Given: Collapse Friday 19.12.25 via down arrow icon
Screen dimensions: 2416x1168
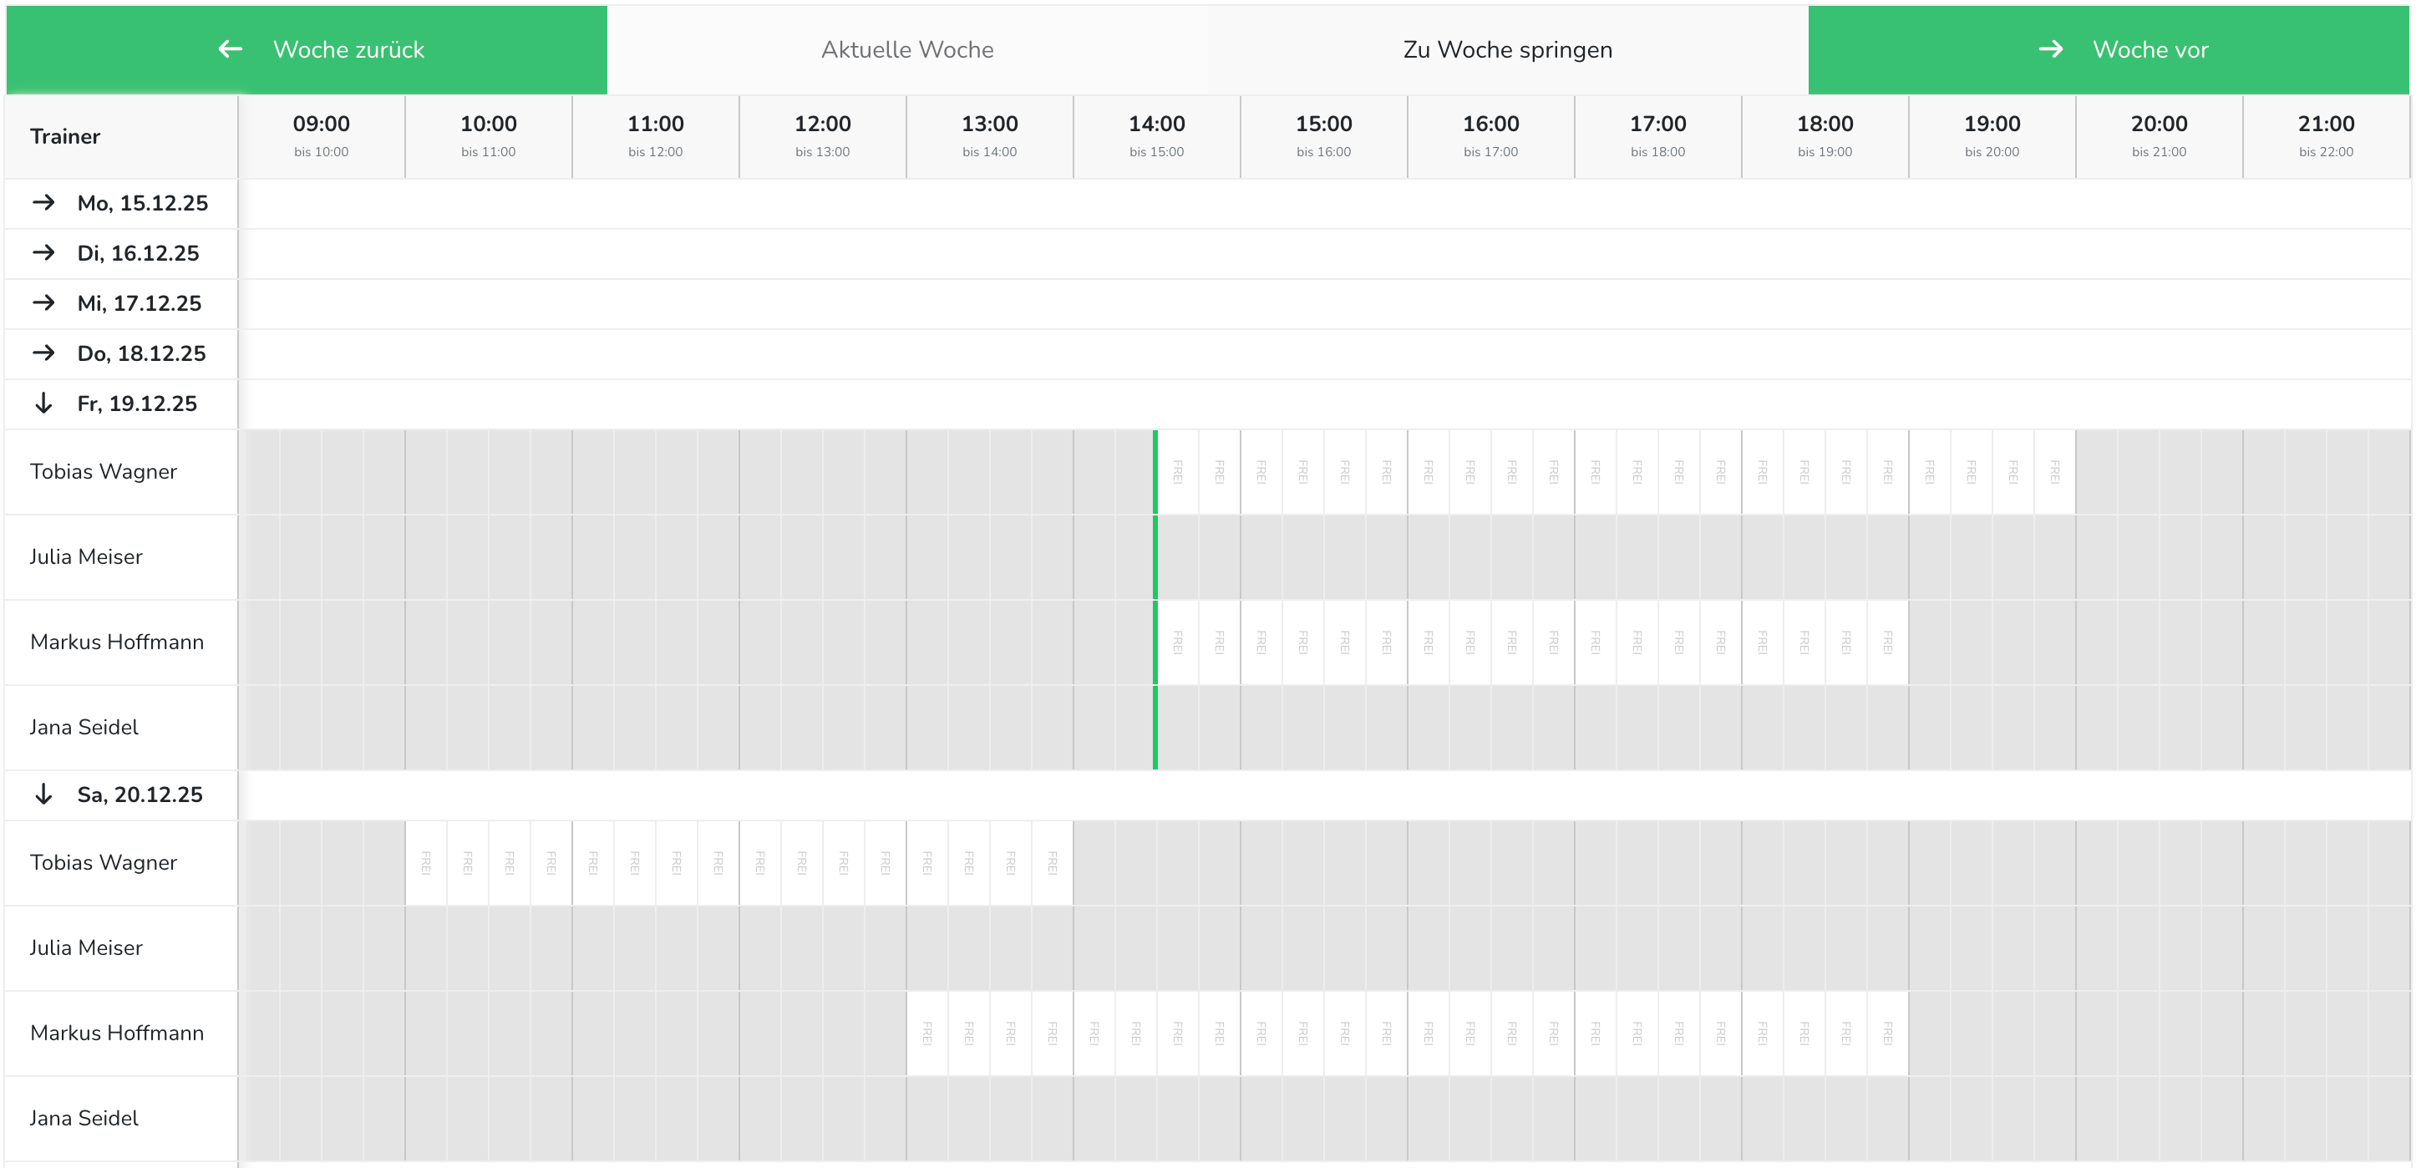Looking at the screenshot, I should (43, 404).
